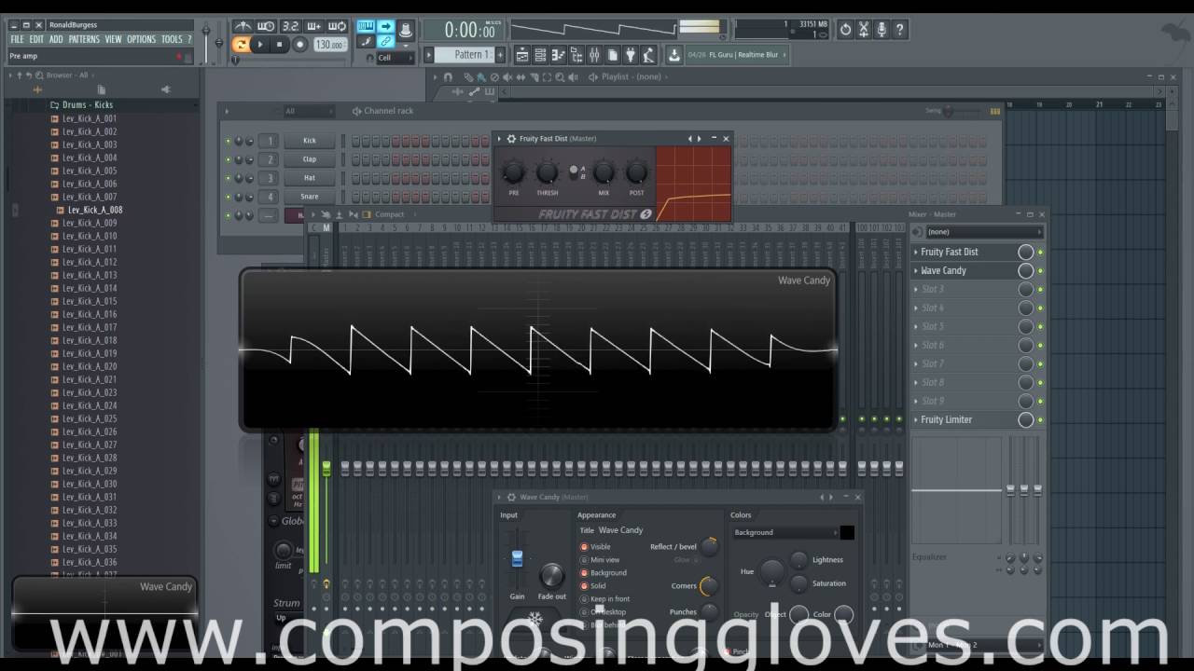
Task: Click the Hat channel button
Action: (x=309, y=178)
